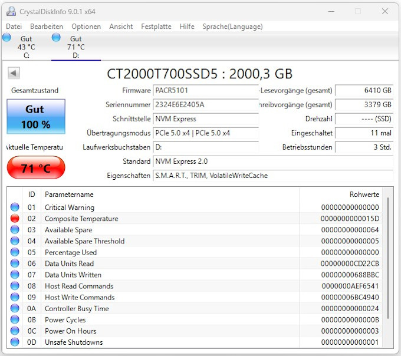The width and height of the screenshot is (401, 356).
Task: Click the red status icon for Composite Temperature
Action: (15, 218)
